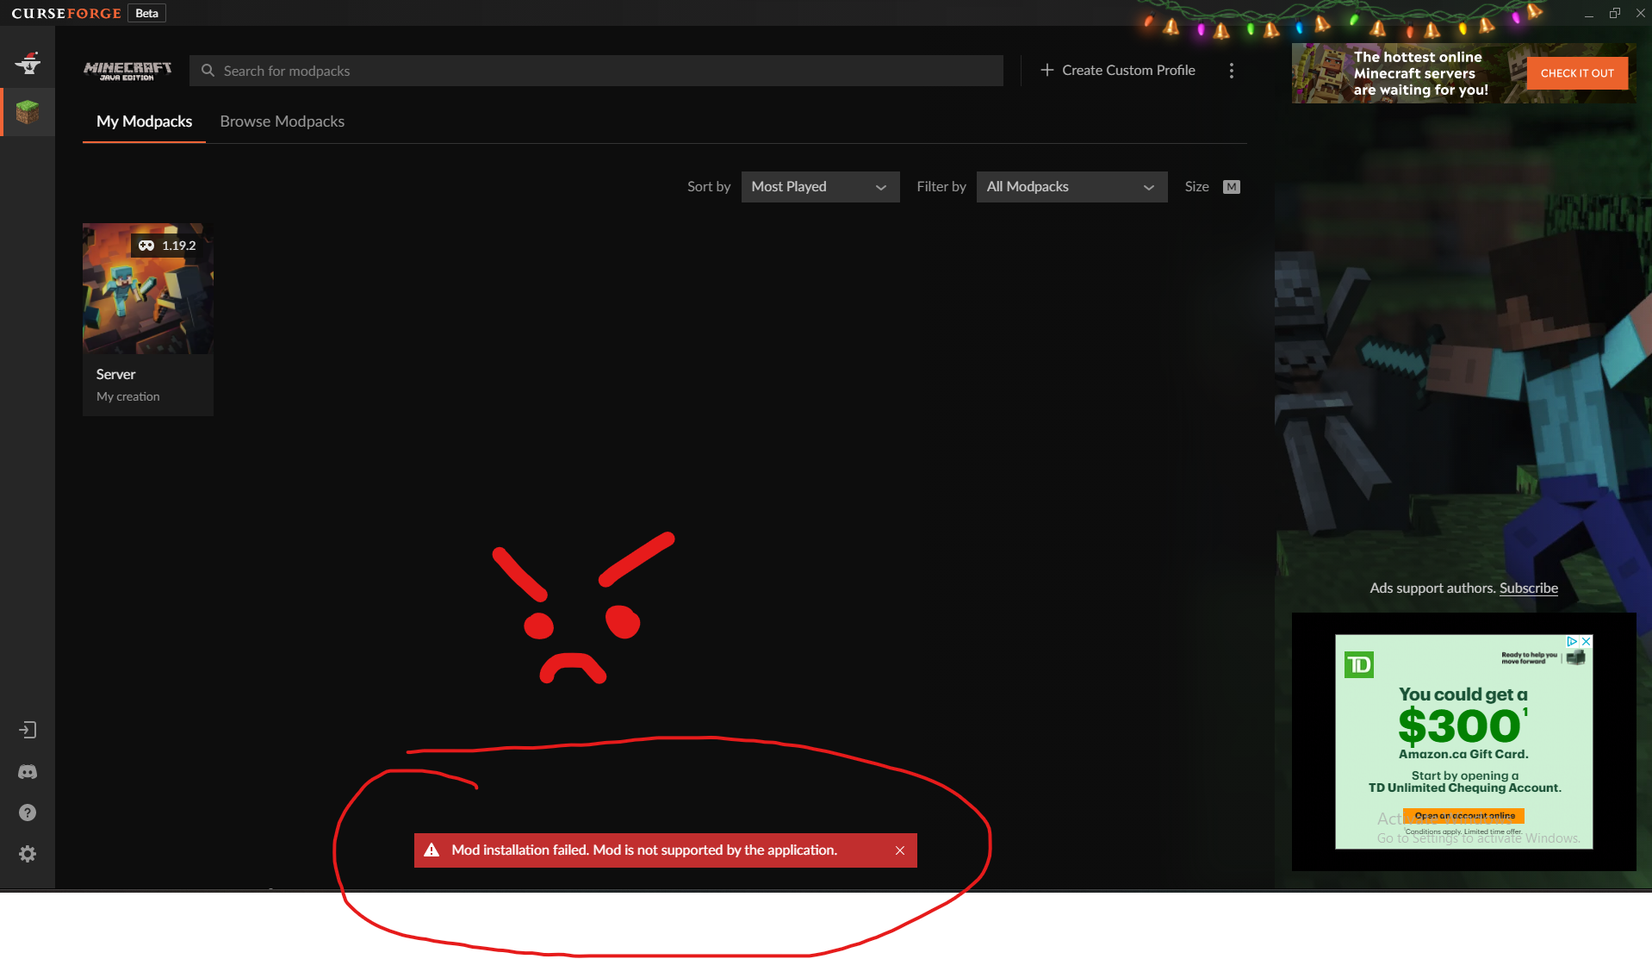Click Open an account online button in ad
Viewport: 1652px width, 959px height.
1463,815
